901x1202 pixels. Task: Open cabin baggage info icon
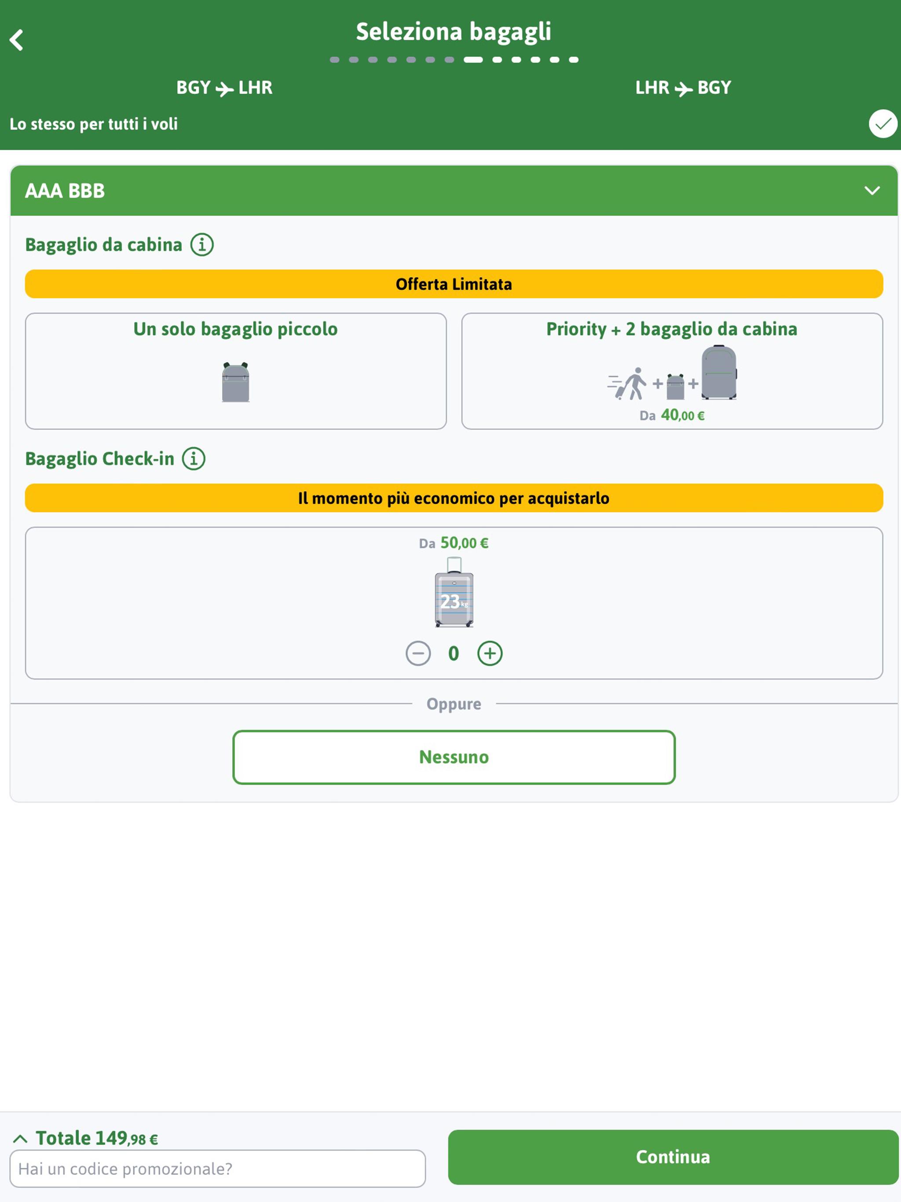(x=201, y=245)
